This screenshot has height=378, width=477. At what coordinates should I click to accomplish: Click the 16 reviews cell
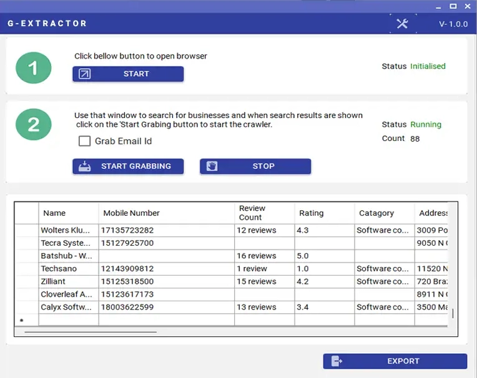264,256
